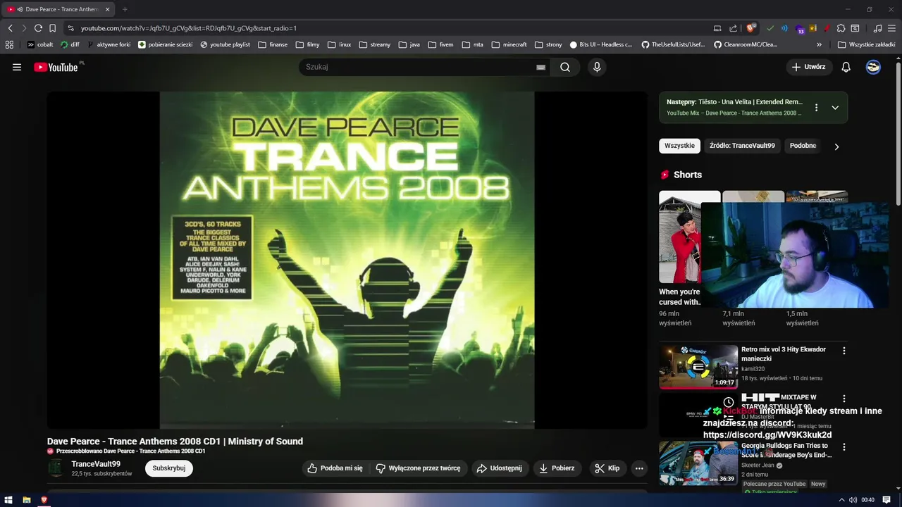
Task: Open TheUsefulLists GitHub bookmark
Action: pyautogui.click(x=673, y=44)
